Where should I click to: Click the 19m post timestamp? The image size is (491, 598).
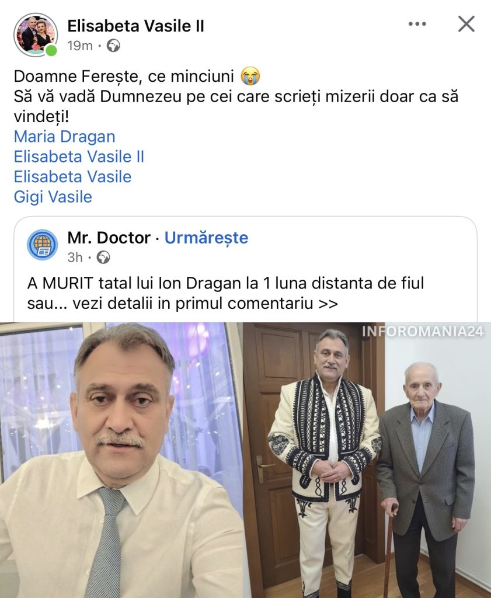click(x=79, y=46)
